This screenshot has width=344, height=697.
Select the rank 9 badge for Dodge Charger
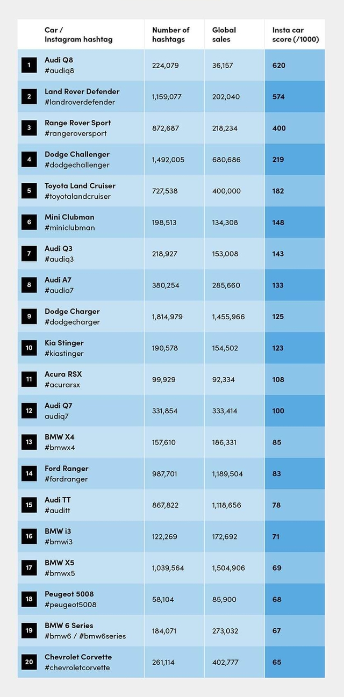click(29, 317)
